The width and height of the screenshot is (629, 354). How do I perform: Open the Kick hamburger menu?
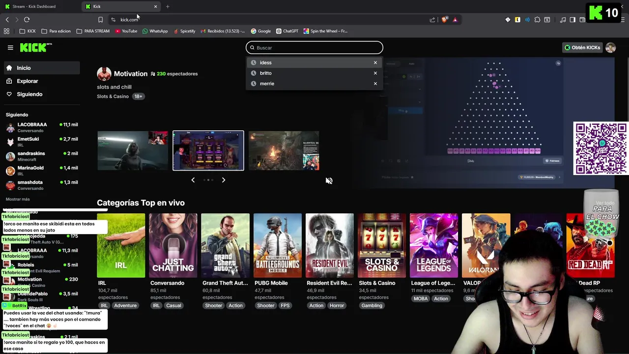click(x=10, y=48)
